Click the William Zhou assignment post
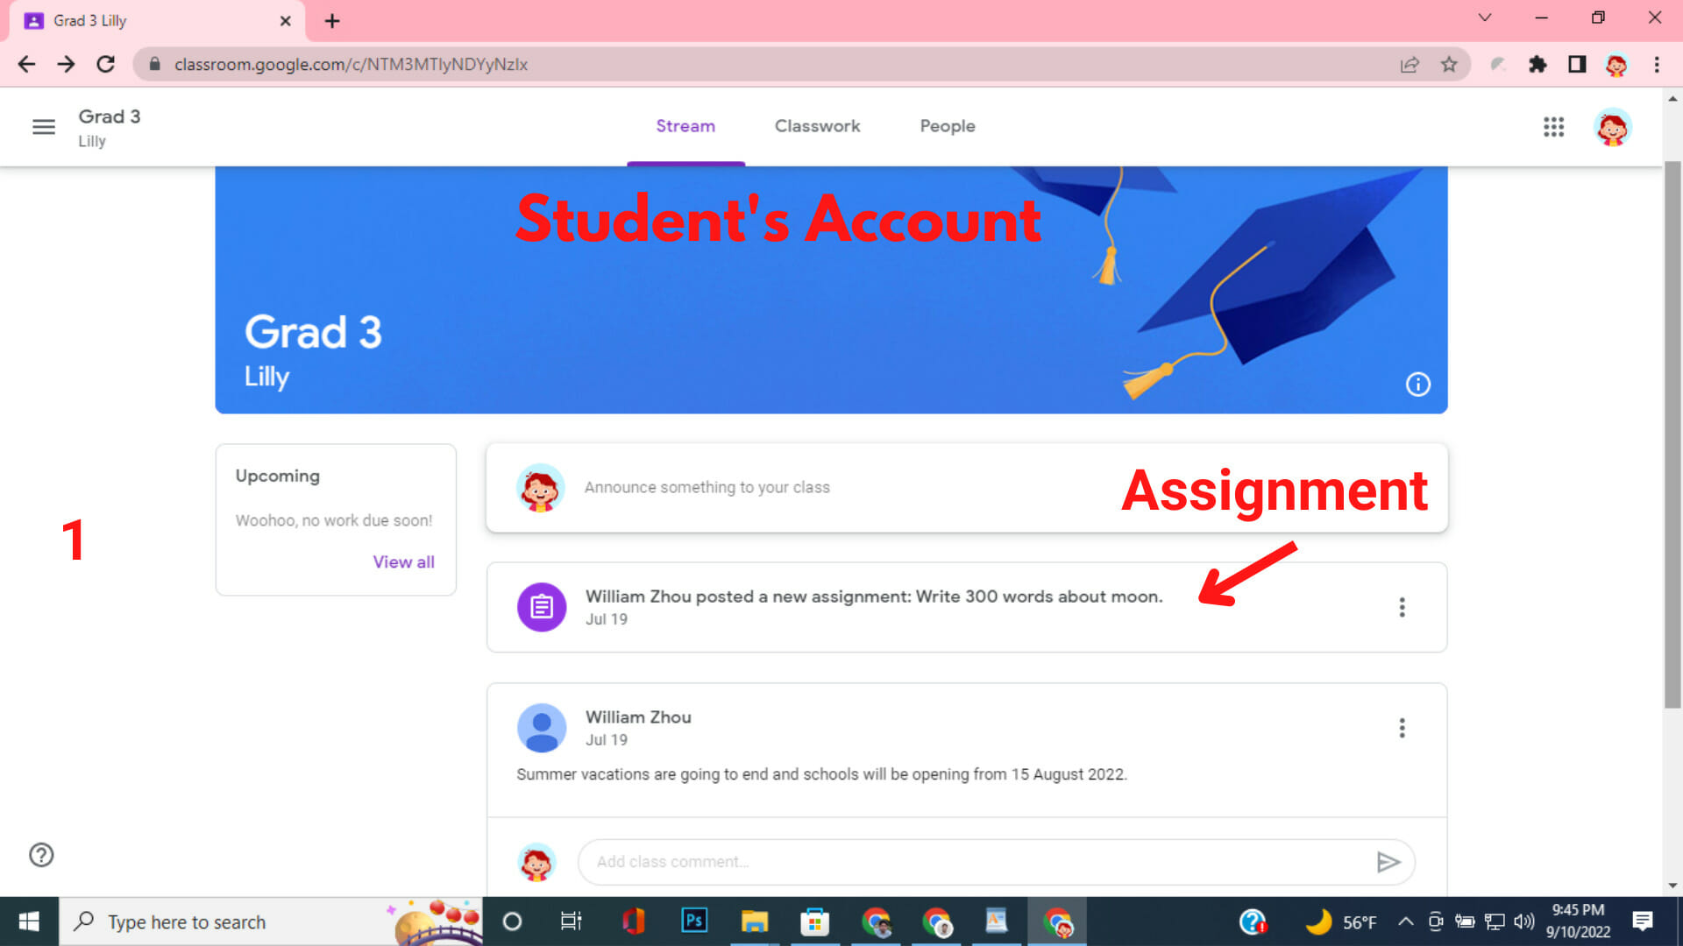The image size is (1683, 946). point(874,605)
